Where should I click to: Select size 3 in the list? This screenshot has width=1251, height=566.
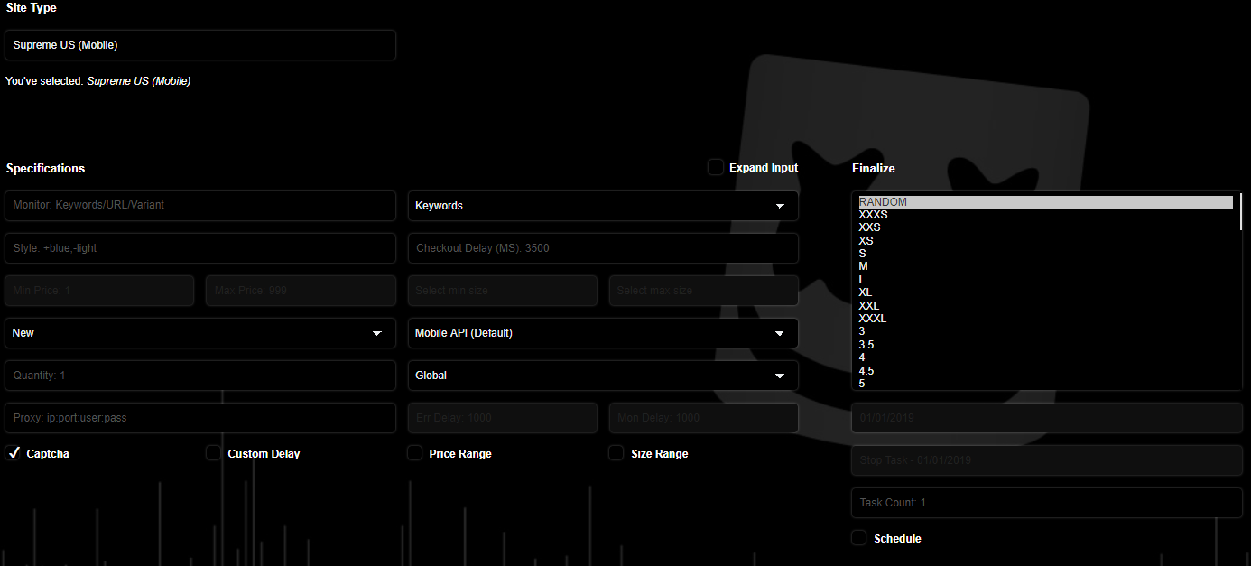1045,331
